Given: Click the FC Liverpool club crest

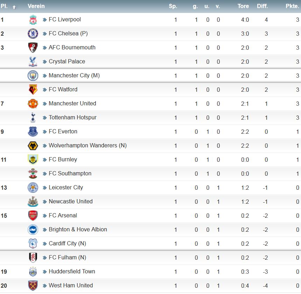Looking at the screenshot, I should tap(33, 20).
